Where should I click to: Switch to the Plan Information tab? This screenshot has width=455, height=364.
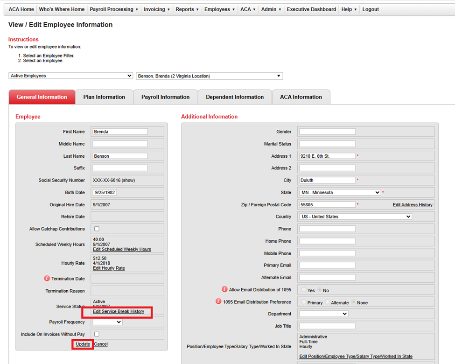pos(104,97)
